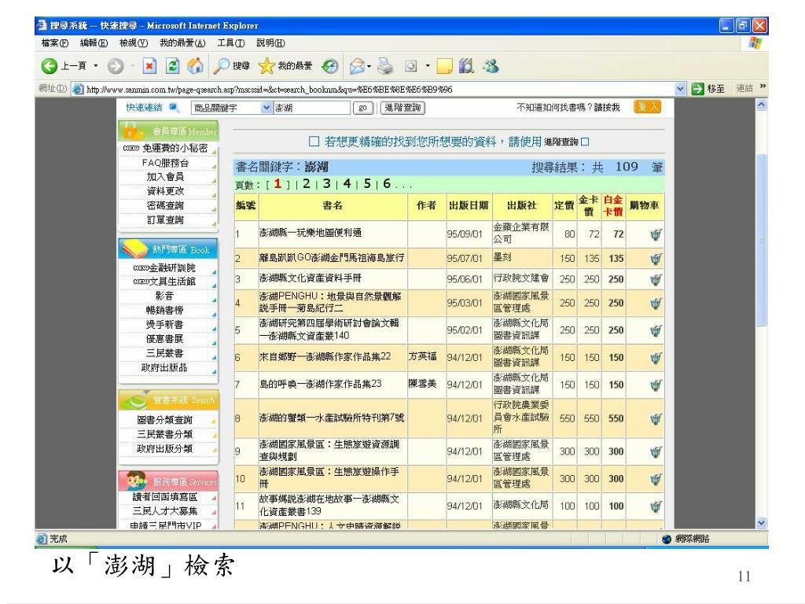Open the 暢銷書榜 sidebar link
This screenshot has width=805, height=604.
point(165,310)
